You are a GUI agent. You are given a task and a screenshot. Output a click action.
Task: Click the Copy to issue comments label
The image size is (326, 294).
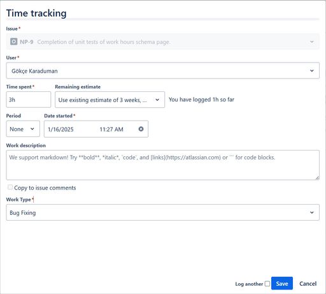(x=45, y=188)
